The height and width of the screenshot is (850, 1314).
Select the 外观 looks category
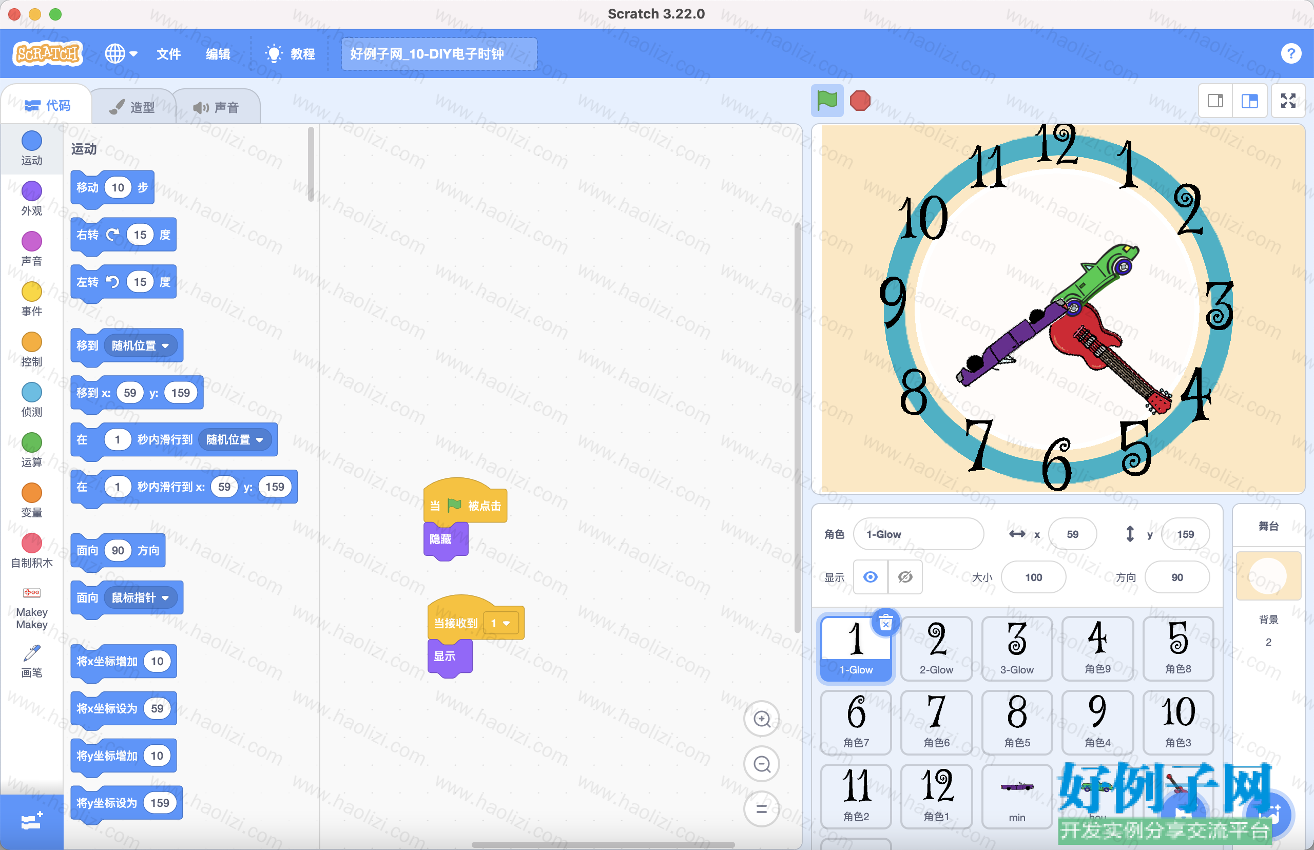tap(31, 198)
